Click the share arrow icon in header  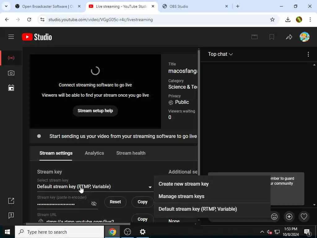[x=289, y=37]
